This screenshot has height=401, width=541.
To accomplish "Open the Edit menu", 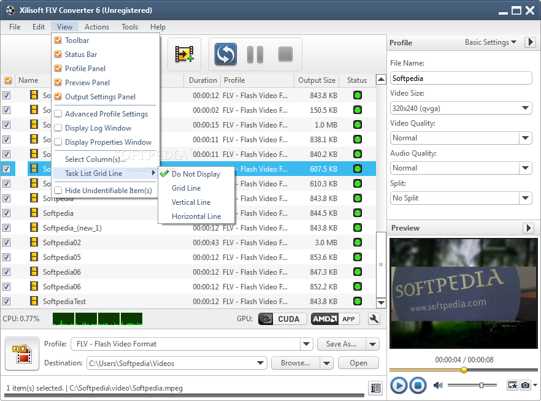I will pos(39,27).
